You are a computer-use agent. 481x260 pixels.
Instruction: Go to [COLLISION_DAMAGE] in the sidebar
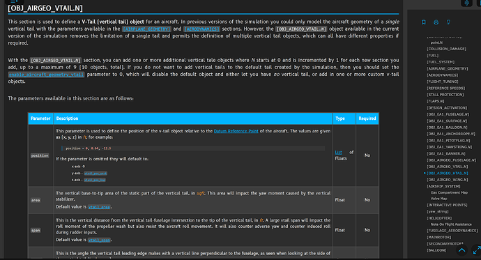click(446, 49)
